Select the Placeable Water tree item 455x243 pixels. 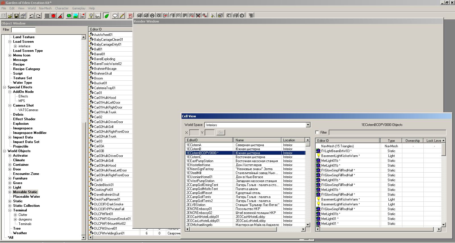coord(26,197)
